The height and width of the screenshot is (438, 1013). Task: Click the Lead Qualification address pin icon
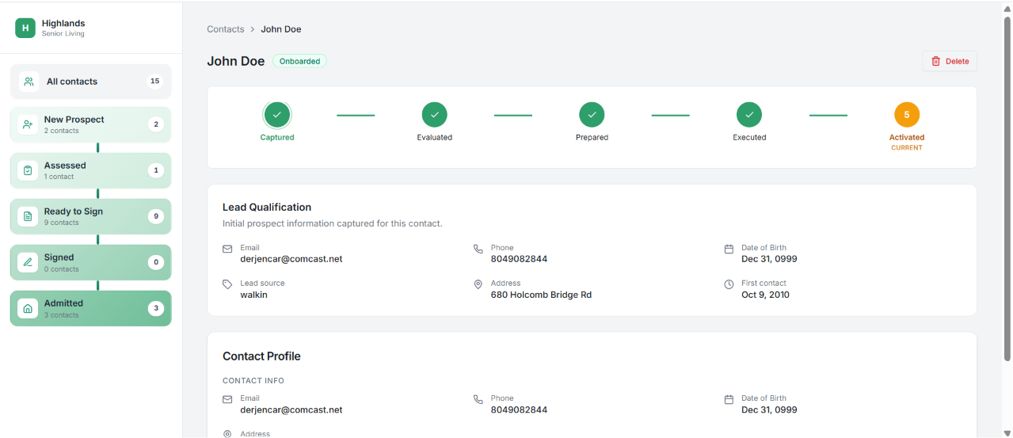coord(478,284)
